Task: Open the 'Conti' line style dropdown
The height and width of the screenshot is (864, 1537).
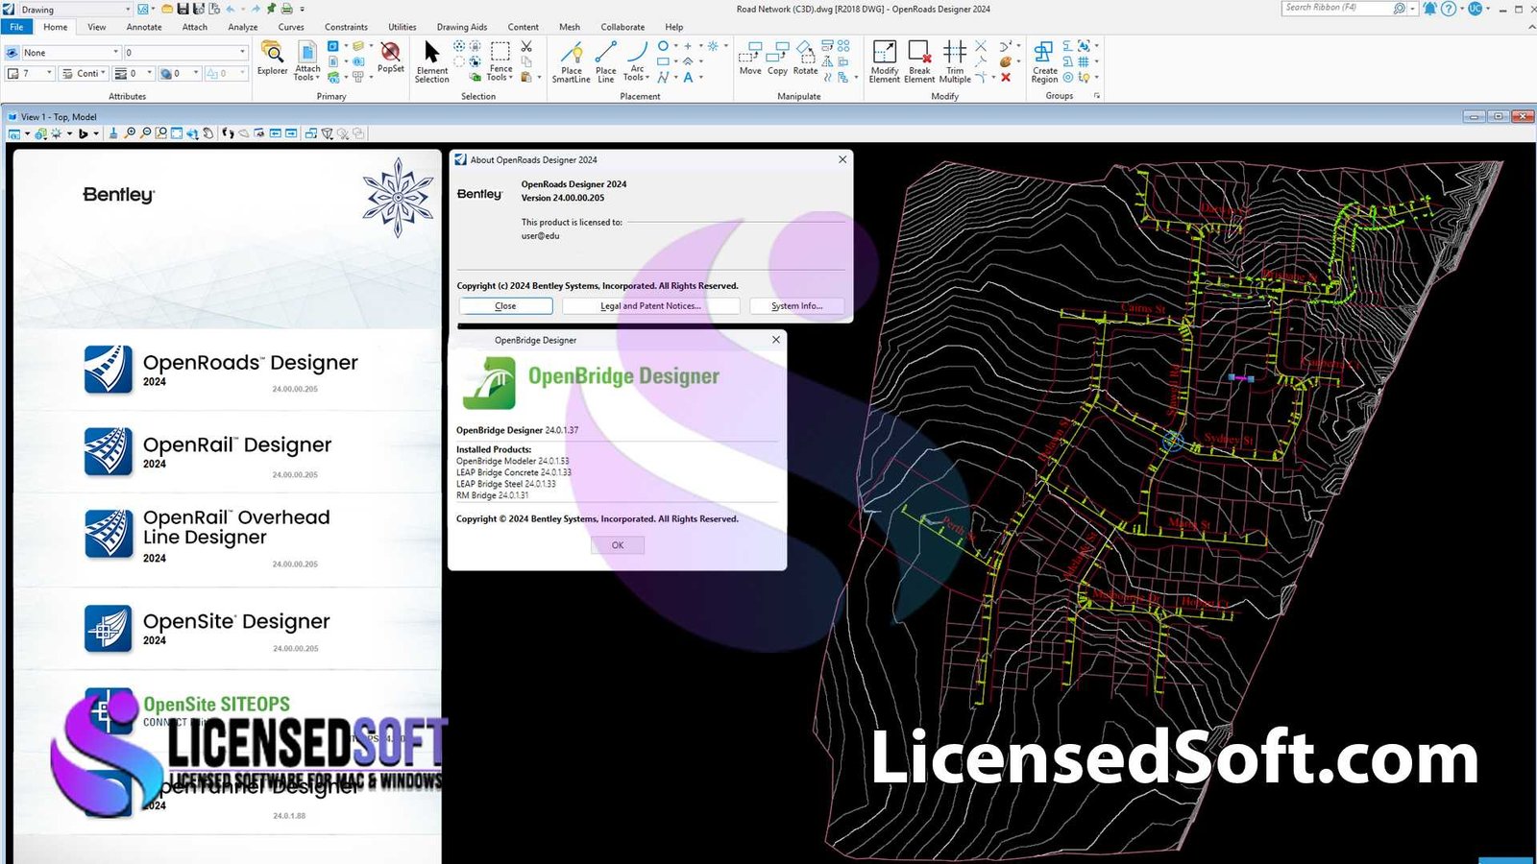Action: point(84,73)
